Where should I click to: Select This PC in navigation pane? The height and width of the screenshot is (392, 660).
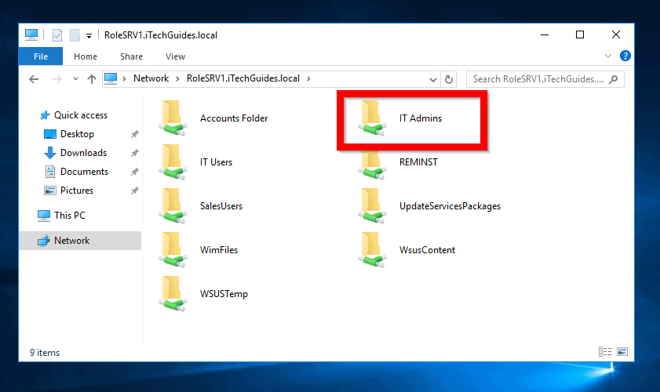[69, 216]
